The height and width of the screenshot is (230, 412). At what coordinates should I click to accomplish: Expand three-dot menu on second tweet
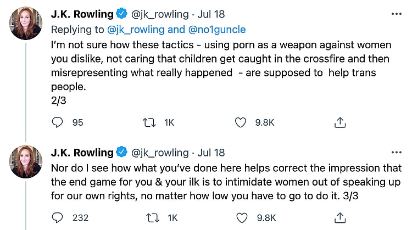(x=396, y=152)
